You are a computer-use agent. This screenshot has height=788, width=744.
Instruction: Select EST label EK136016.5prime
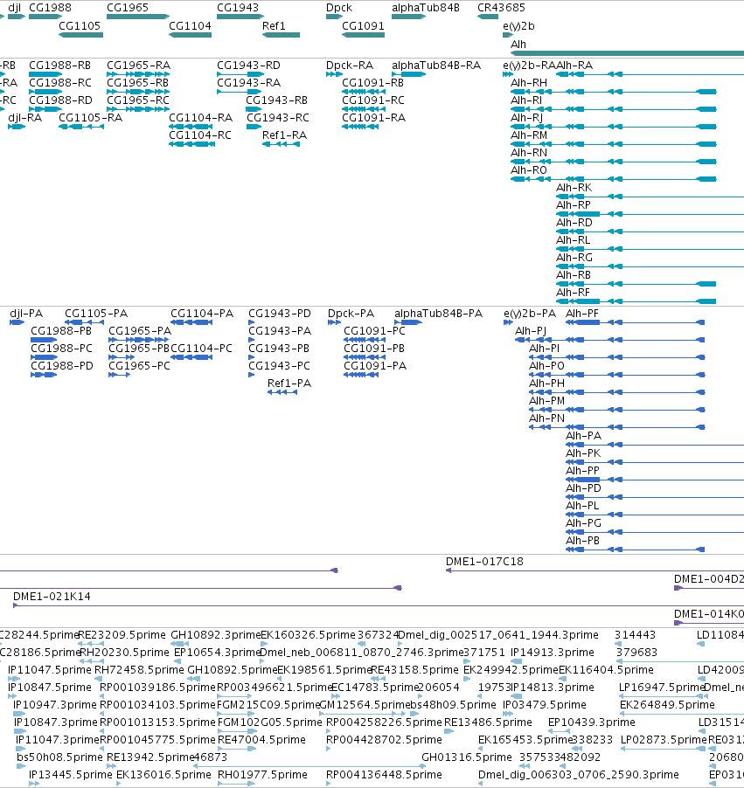pos(163,775)
